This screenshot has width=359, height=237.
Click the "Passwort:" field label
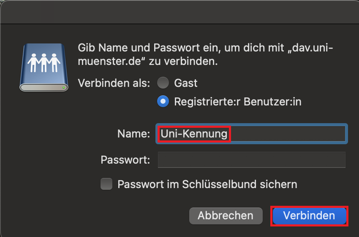[x=125, y=160]
